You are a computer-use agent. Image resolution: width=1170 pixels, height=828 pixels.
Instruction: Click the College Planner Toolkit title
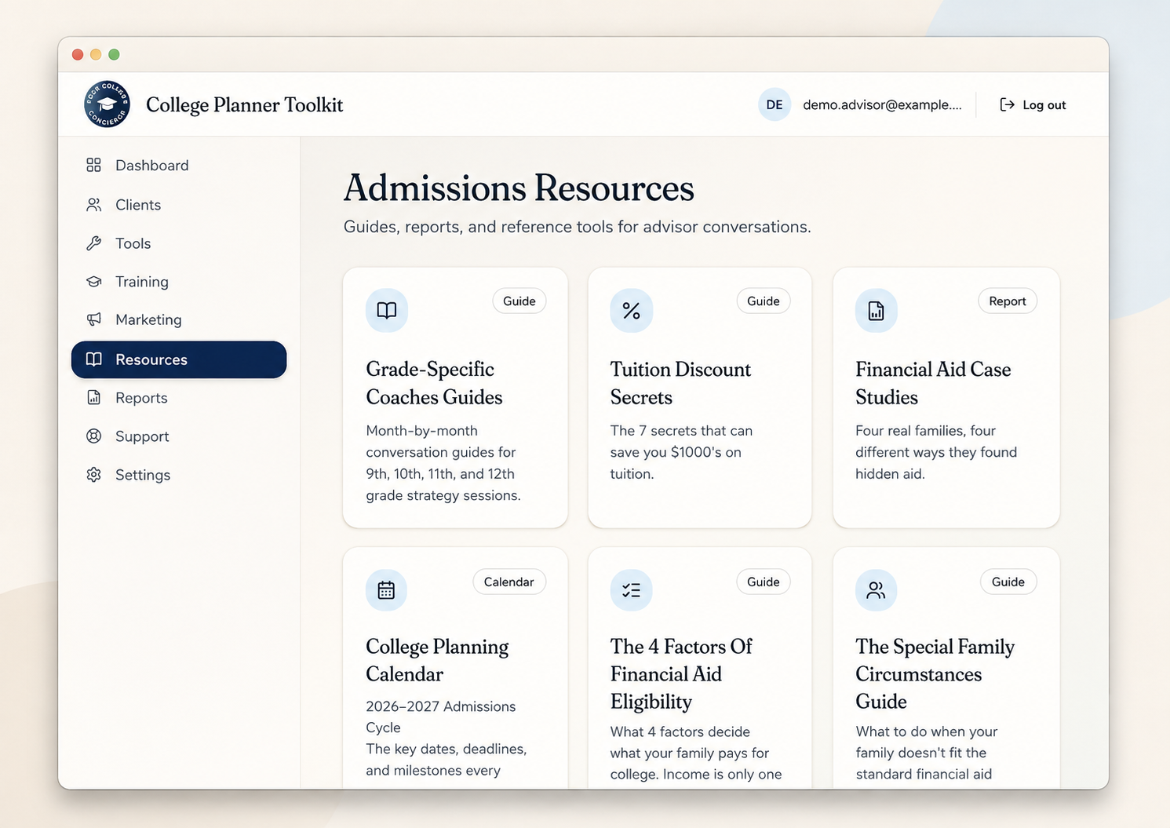(245, 105)
